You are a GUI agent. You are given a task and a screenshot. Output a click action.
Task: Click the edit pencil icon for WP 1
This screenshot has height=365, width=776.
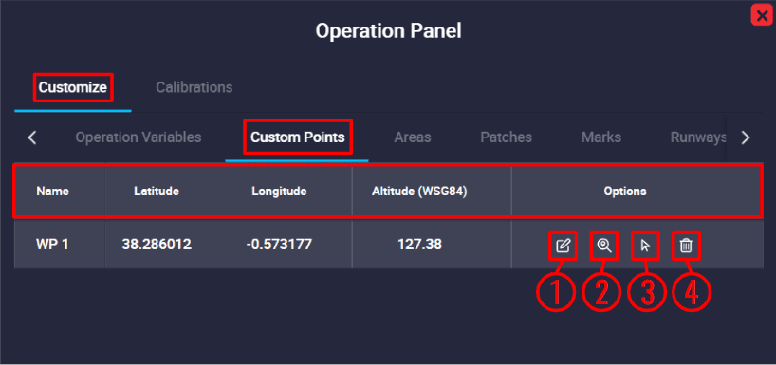(564, 246)
